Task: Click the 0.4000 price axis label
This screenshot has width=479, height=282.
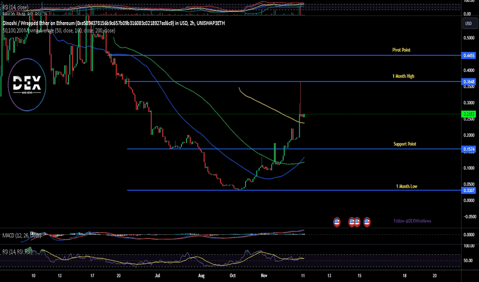Action: click(x=469, y=70)
